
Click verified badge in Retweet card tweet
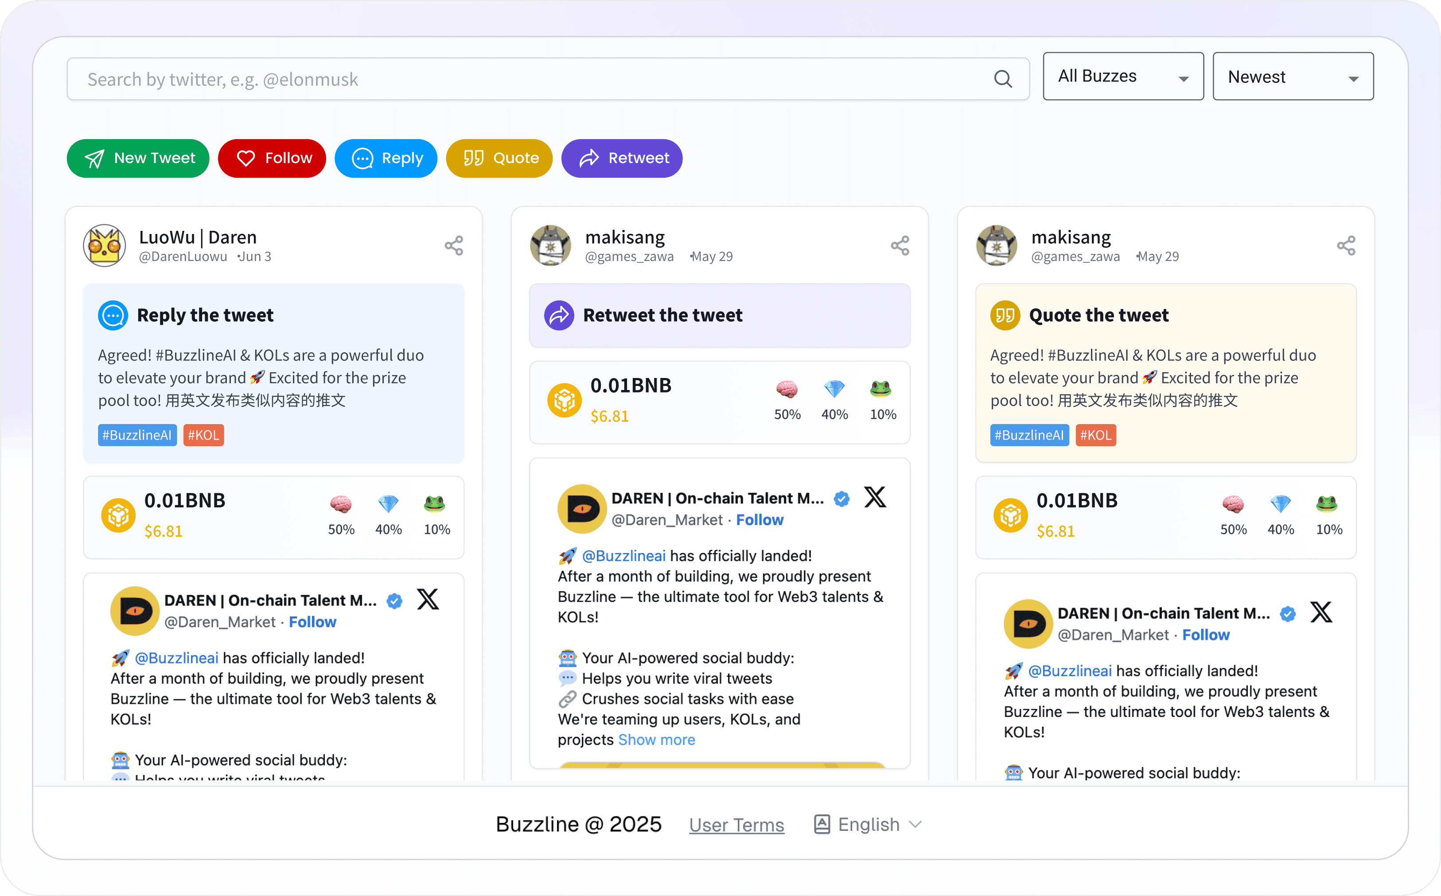click(x=842, y=499)
